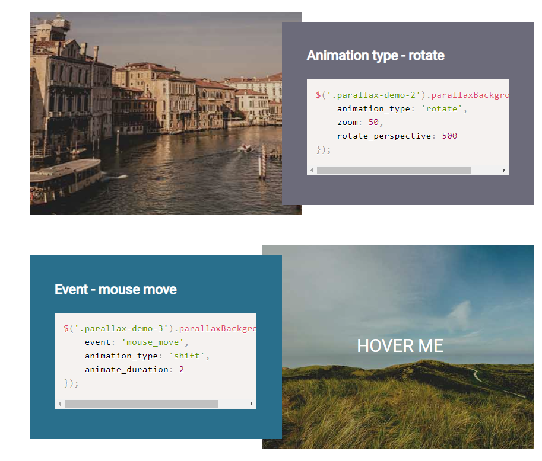This screenshot has width=542, height=461.
Task: Click the animation_type: 'shift' code line
Action: (x=147, y=356)
